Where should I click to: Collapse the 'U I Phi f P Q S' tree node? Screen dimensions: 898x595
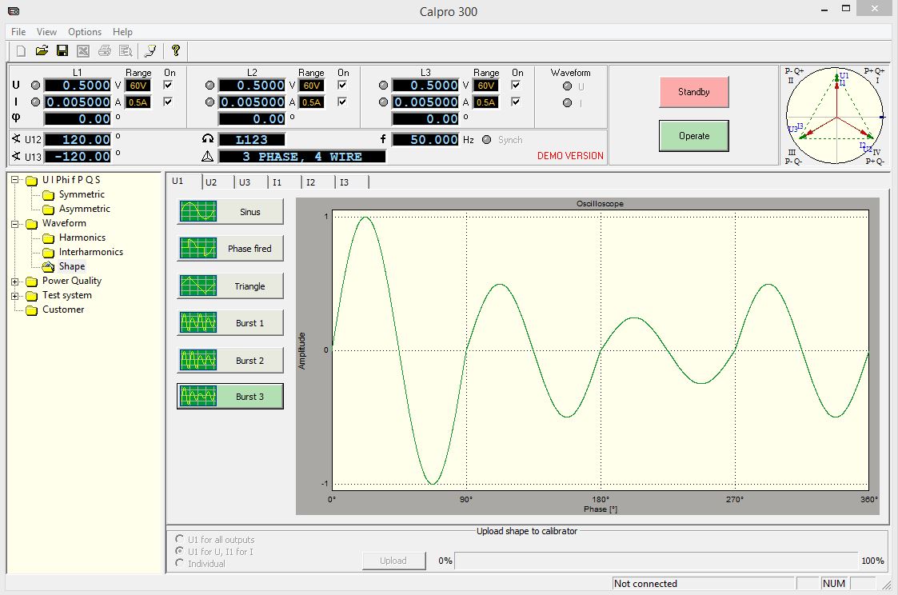click(15, 181)
